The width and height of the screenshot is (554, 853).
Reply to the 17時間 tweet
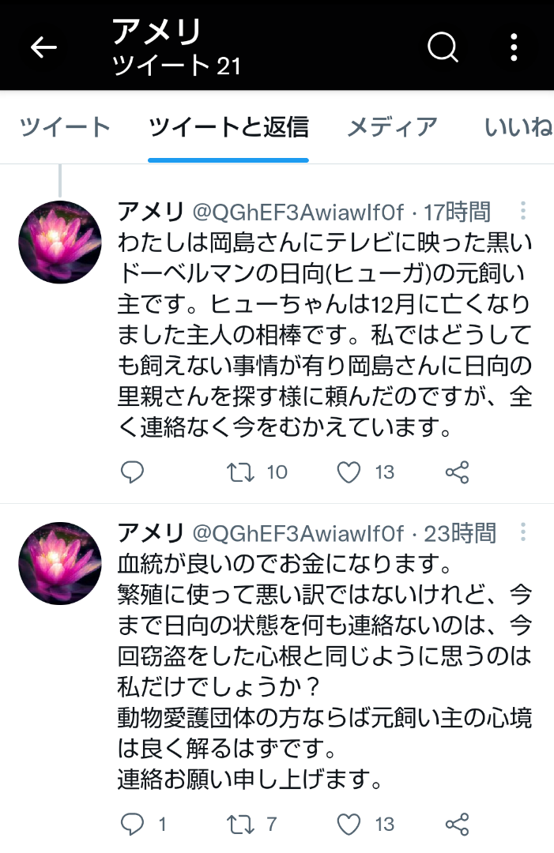(132, 472)
